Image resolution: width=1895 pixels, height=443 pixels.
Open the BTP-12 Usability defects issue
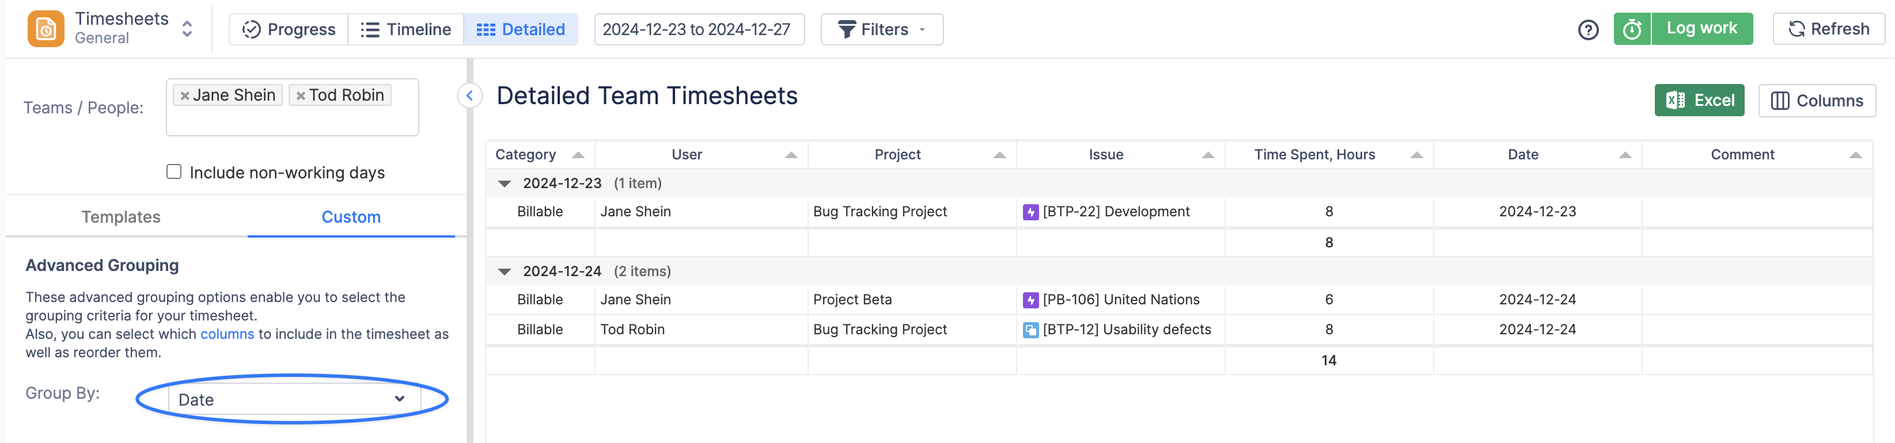pyautogui.click(x=1125, y=330)
